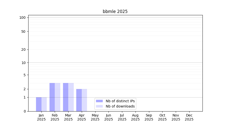The height and width of the screenshot is (125, 225).
Task: Click the Oct 2025 x-axis label
Action: (x=162, y=117)
